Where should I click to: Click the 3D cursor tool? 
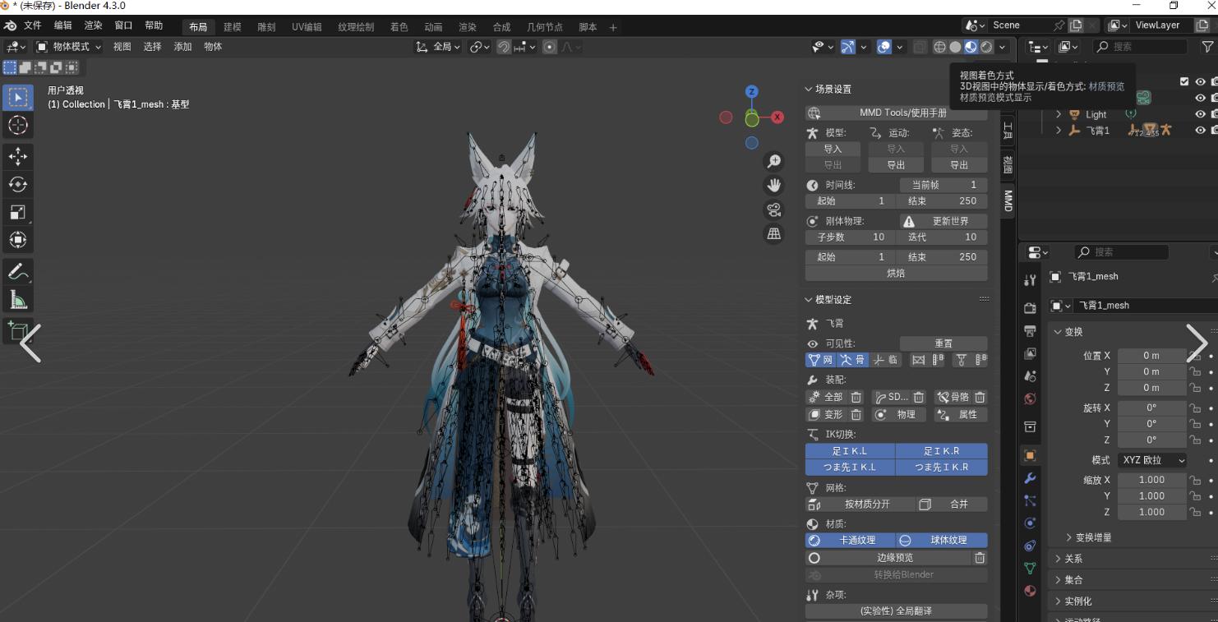tap(18, 125)
